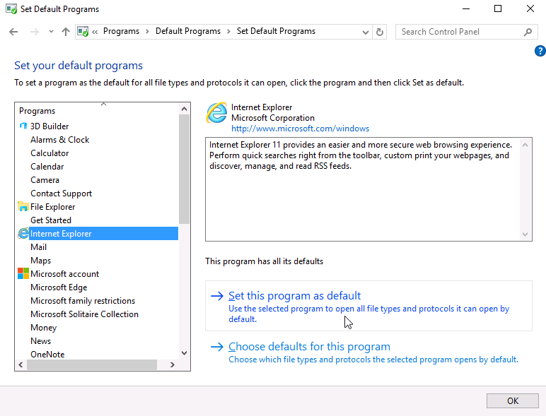This screenshot has height=416, width=546.
Task: Click the programs list vertical scrollbar thumb
Action: pyautogui.click(x=184, y=169)
